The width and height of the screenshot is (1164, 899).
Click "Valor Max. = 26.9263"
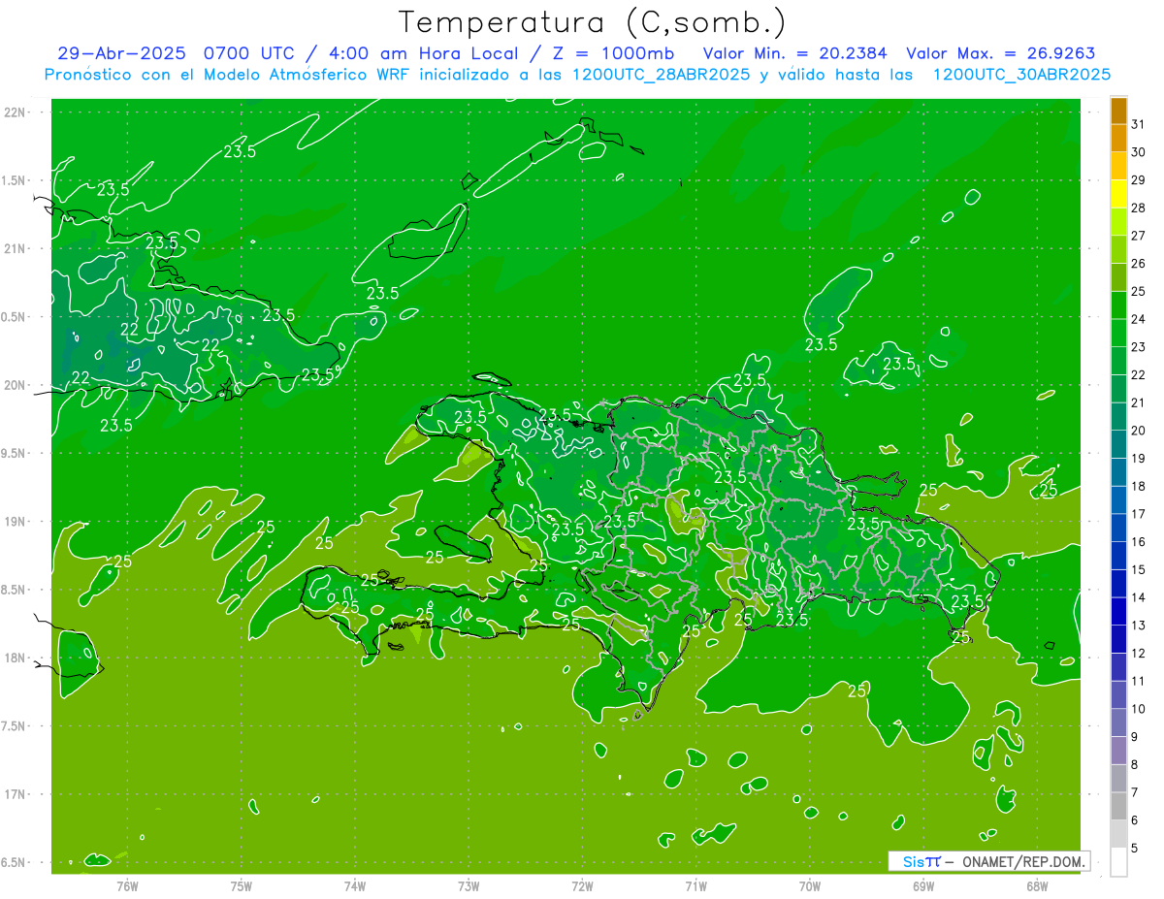pos(1000,54)
